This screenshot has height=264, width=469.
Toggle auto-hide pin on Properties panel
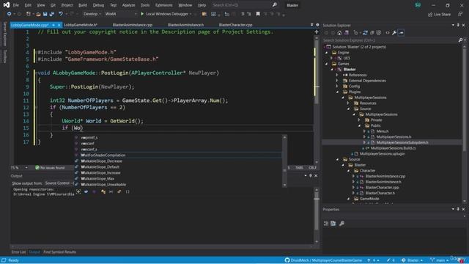[458, 209]
